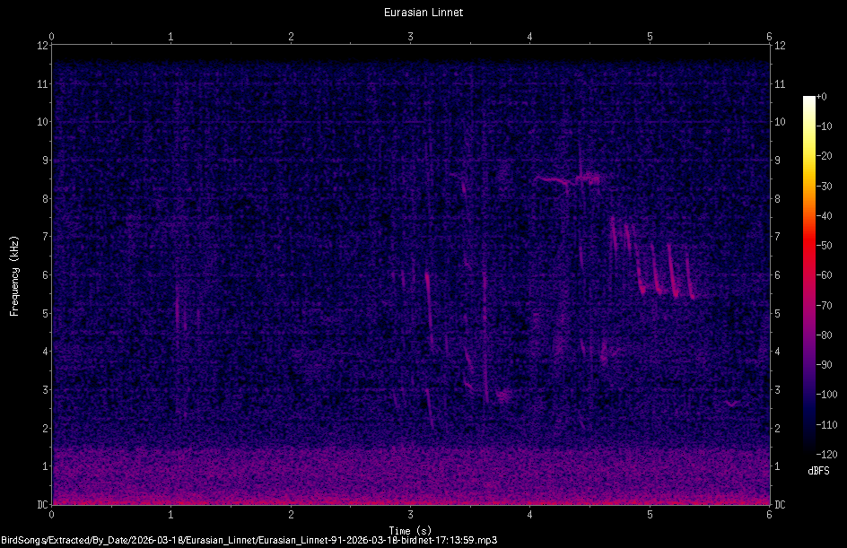Click the Eurasian Linnet title
This screenshot has width=847, height=548.
pos(423,13)
